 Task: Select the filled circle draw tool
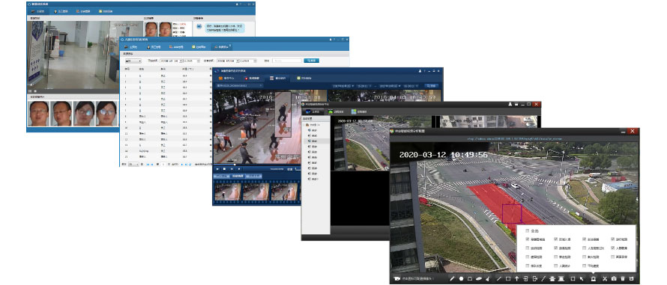point(461,278)
